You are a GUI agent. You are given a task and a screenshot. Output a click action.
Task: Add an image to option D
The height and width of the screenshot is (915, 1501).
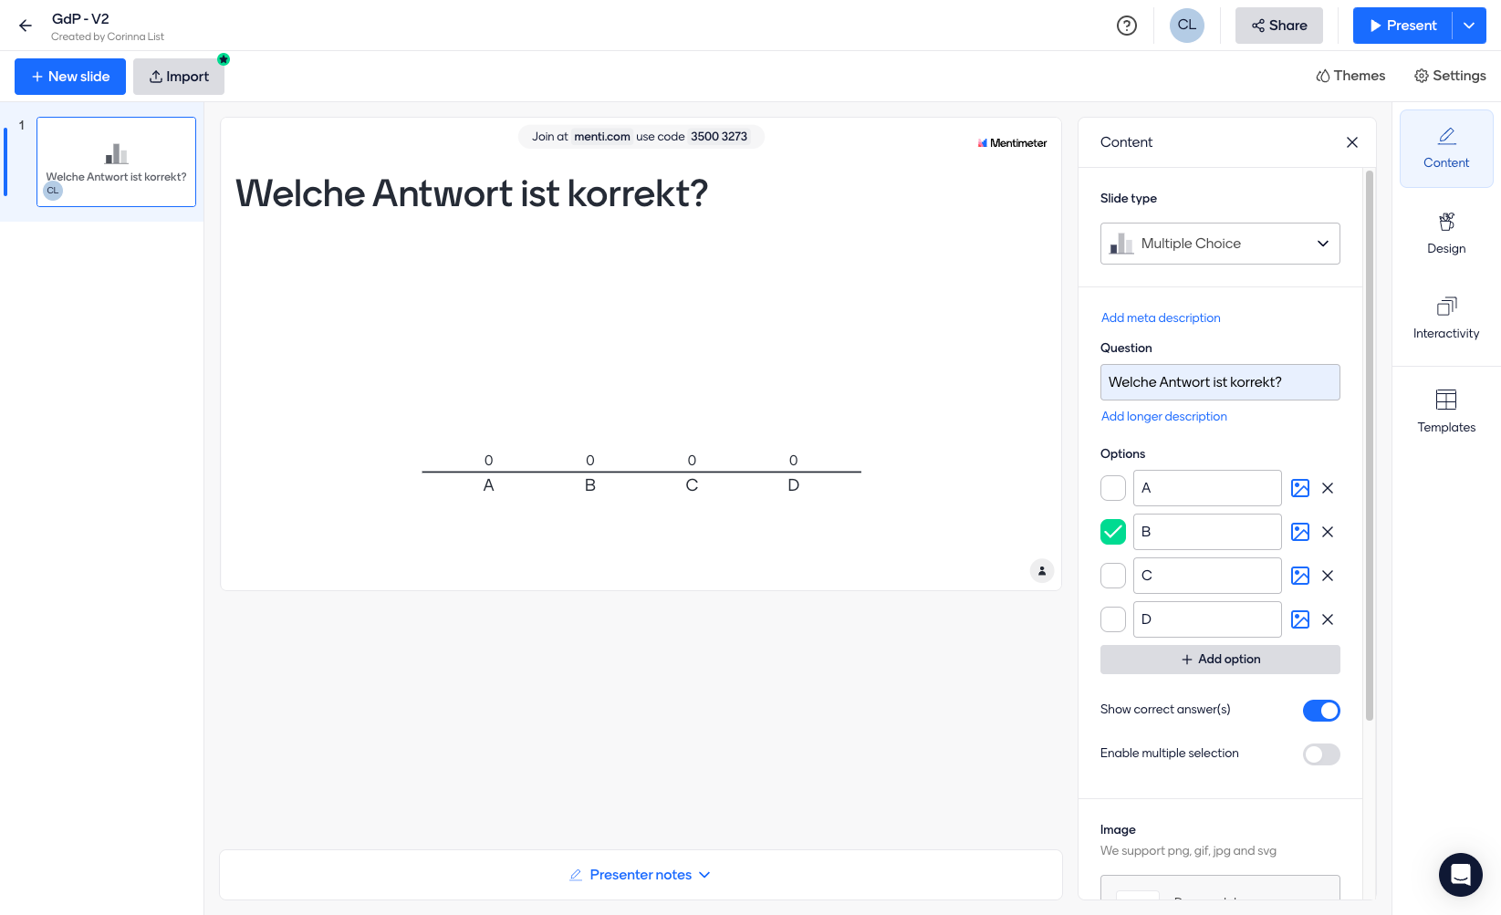[1300, 619]
